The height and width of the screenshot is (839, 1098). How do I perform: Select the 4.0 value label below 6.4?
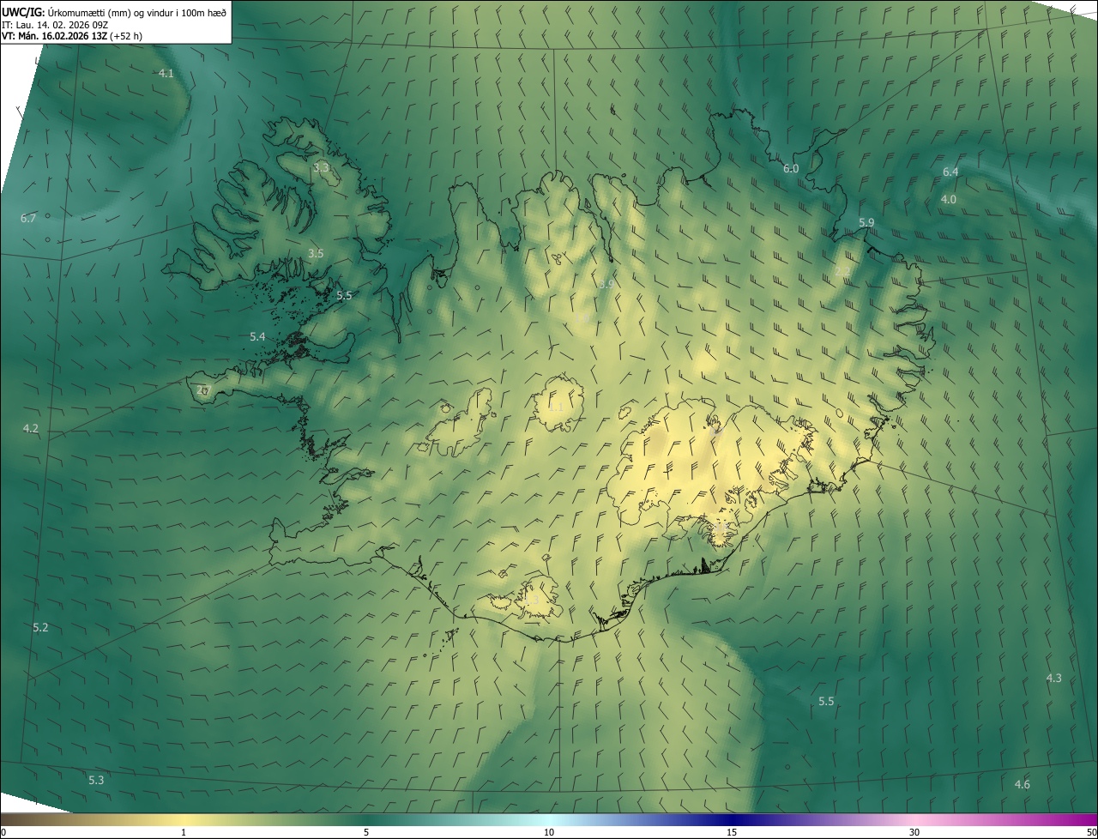point(949,199)
